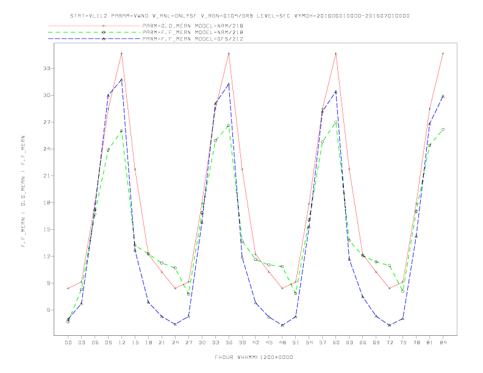Image resolution: width=483 pixels, height=373 pixels.
Task: Click x-axis forecast hour label 54
Action: click(x=309, y=343)
